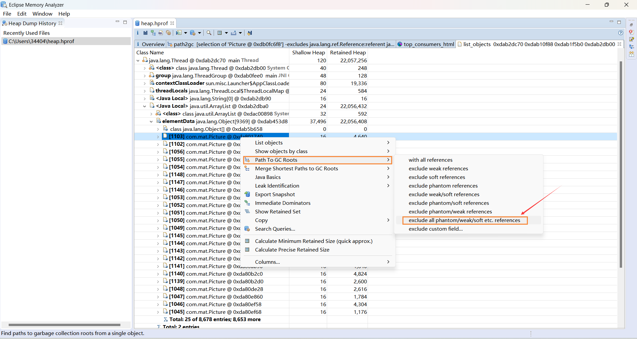Viewport: 637px width, 339px height.
Task: Open the File menu
Action: pos(7,14)
